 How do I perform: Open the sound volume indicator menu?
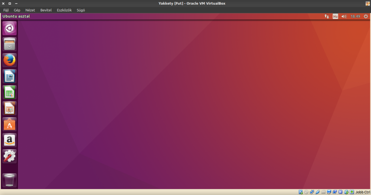click(x=344, y=16)
